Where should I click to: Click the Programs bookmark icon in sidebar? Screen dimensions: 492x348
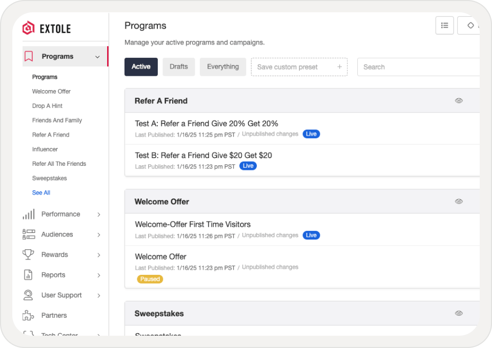29,56
